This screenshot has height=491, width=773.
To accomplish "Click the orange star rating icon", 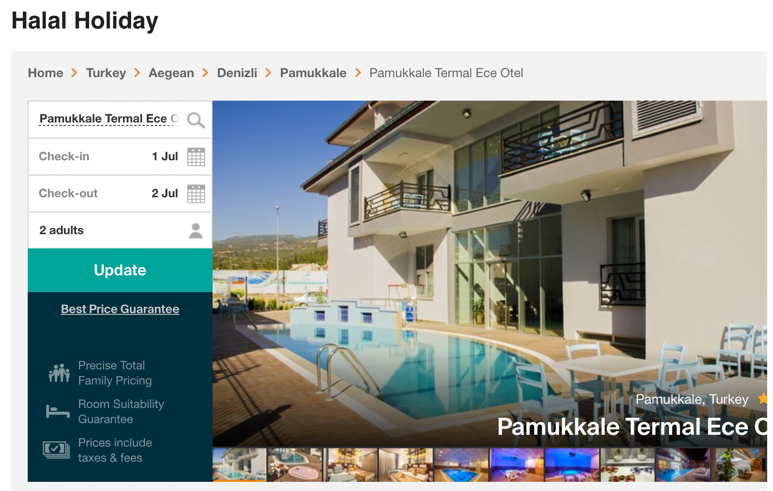I will click(762, 398).
